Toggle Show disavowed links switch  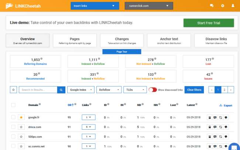tap(152, 89)
